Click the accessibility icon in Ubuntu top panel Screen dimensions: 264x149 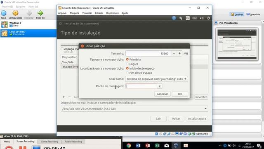[174, 18]
